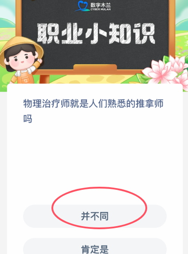Click the CYBER MULAN English caption
The width and height of the screenshot is (188, 254).
pos(101,9)
